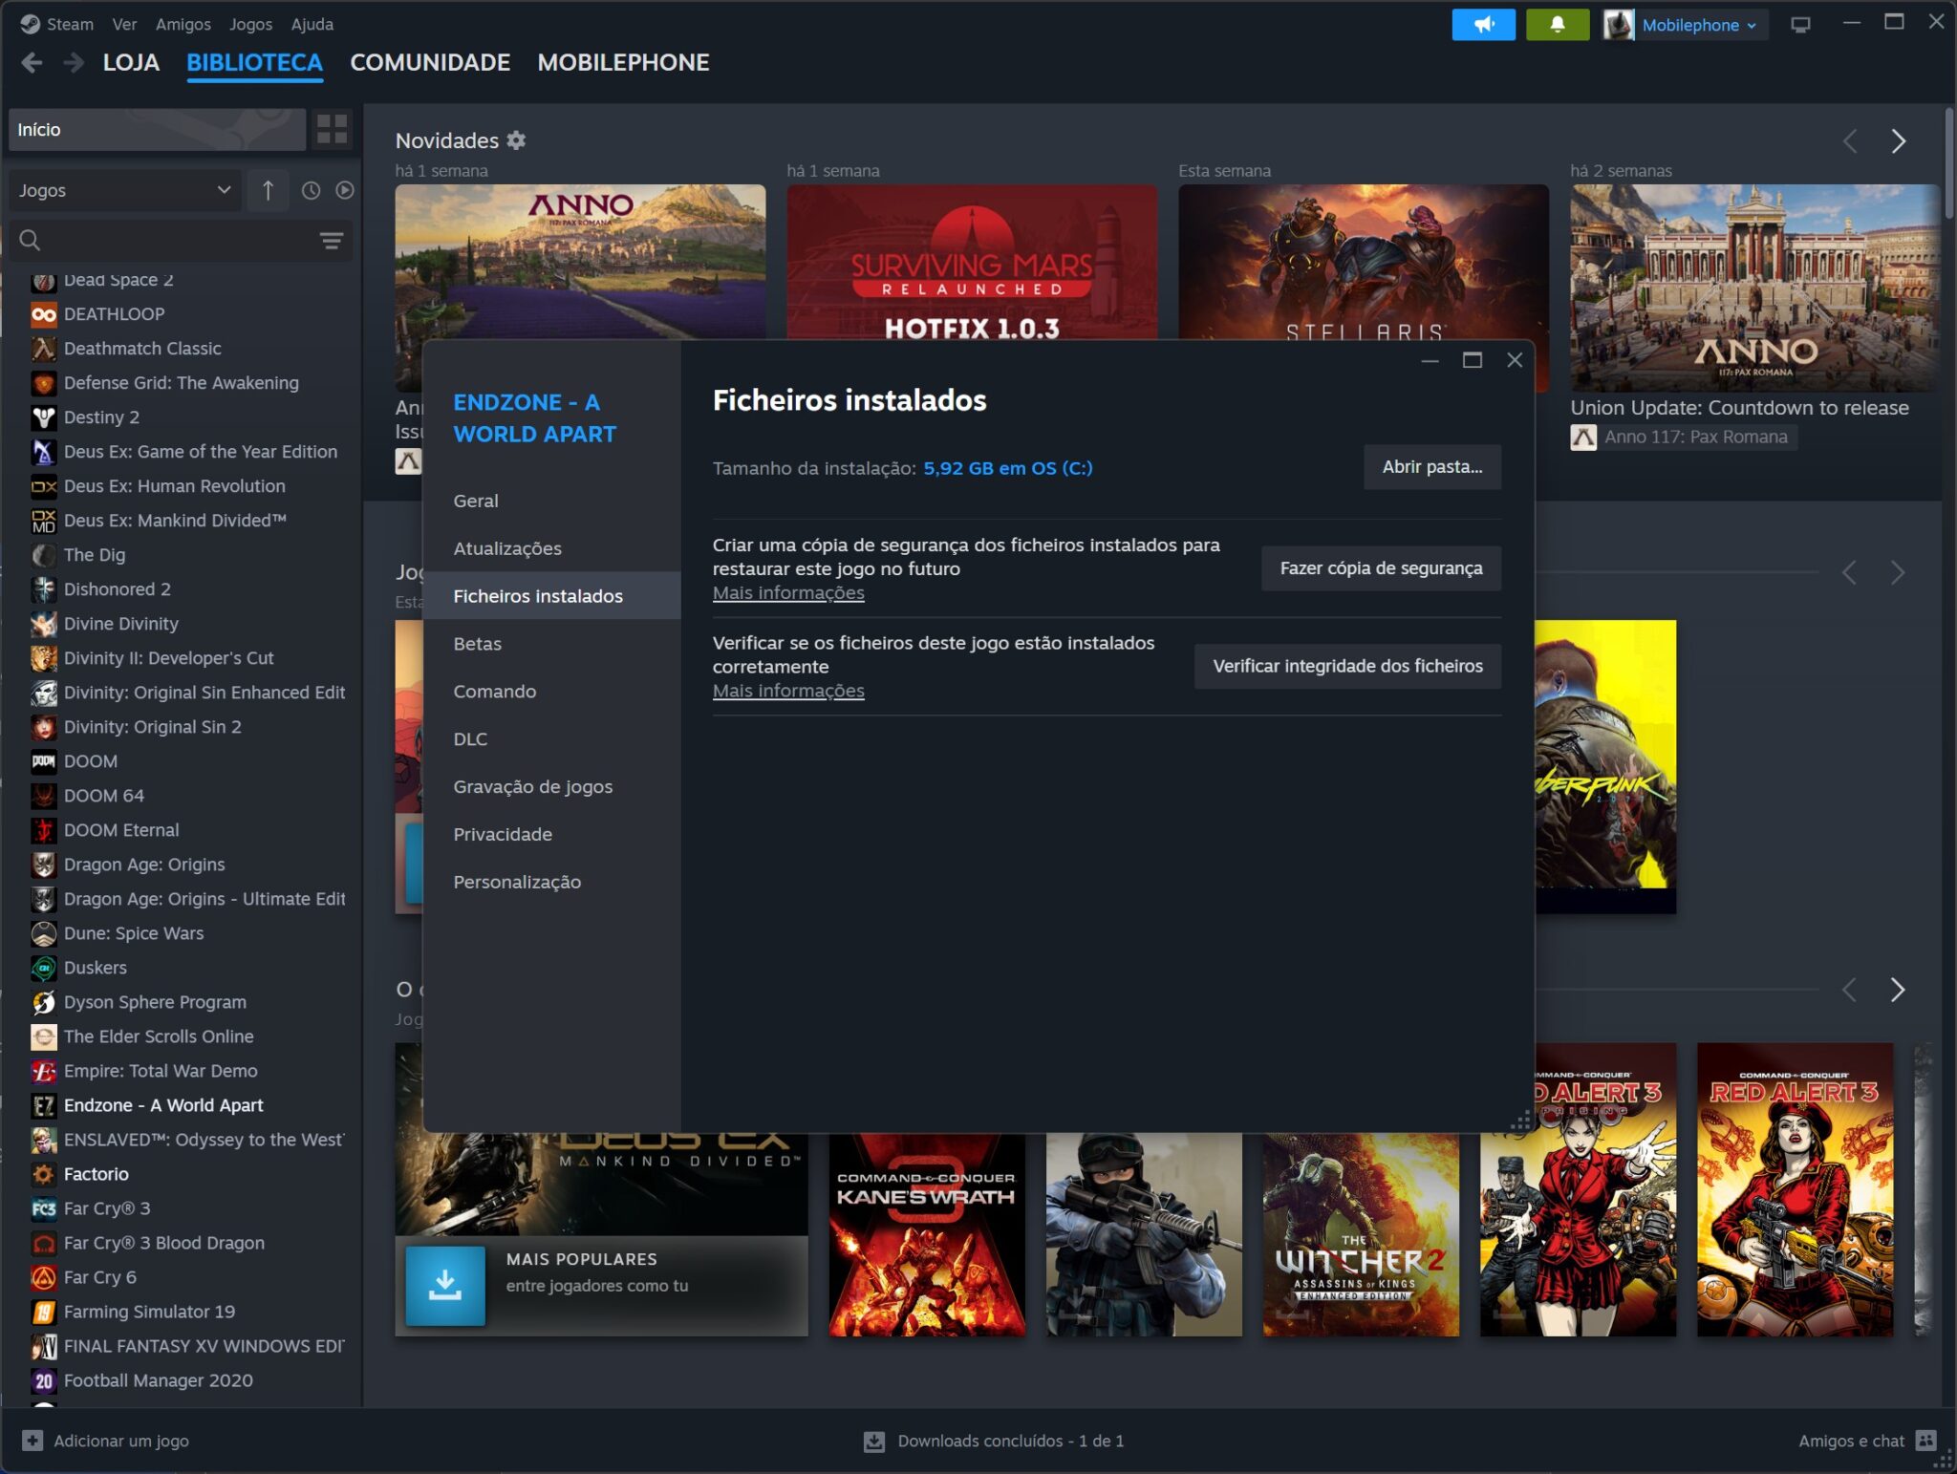Viewport: 1957px width, 1474px height.
Task: Open announcements with the megaphone icon
Action: [x=1484, y=25]
